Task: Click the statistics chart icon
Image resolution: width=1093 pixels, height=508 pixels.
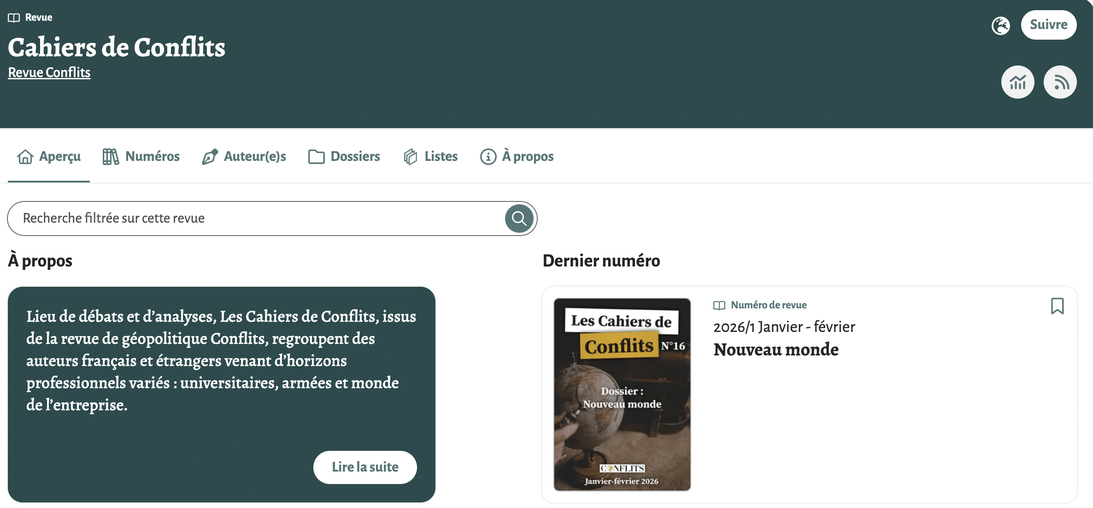Action: pos(1018,82)
